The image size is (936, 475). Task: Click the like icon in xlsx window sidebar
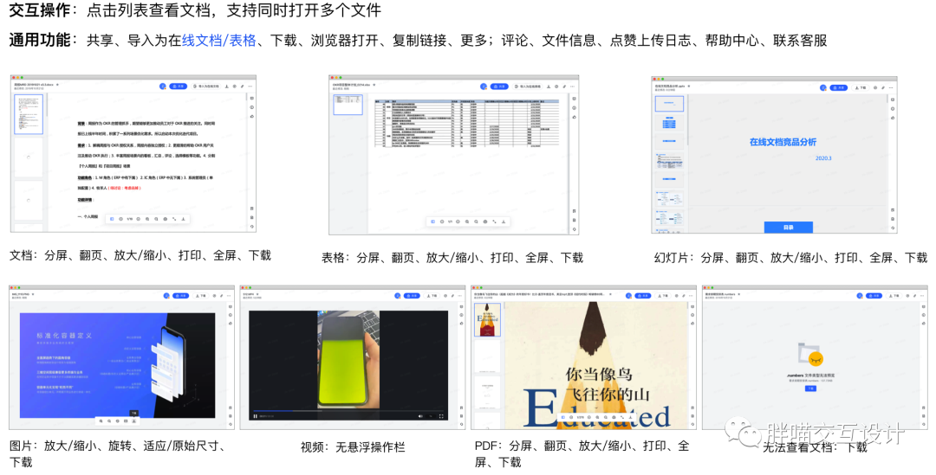coord(575,117)
